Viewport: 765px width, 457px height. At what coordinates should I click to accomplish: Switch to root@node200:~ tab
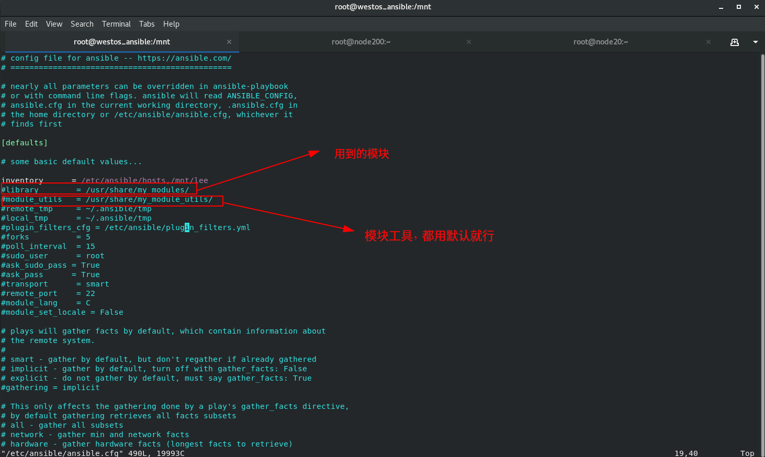point(361,42)
